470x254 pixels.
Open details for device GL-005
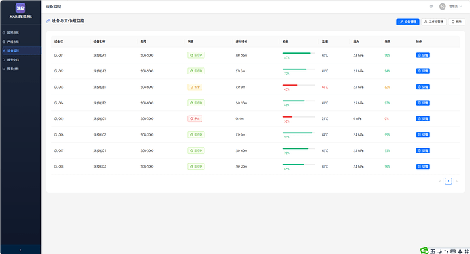pos(422,119)
